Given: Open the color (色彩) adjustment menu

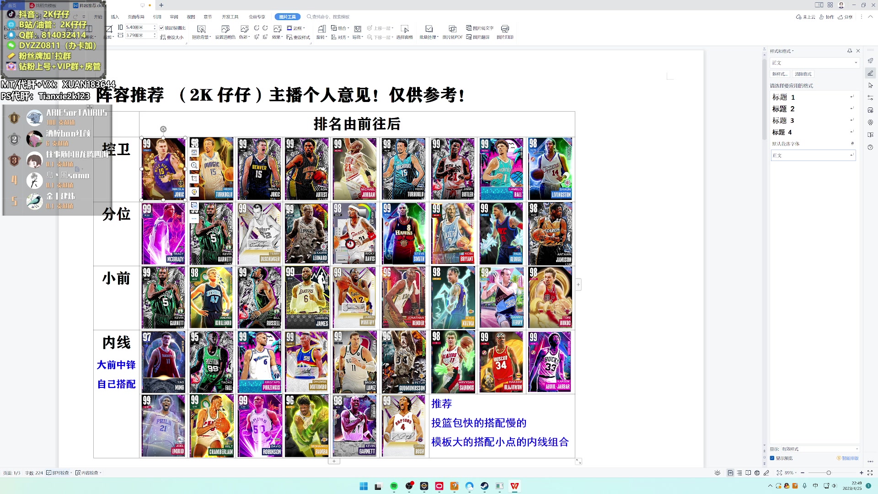Looking at the screenshot, I should [x=244, y=32].
